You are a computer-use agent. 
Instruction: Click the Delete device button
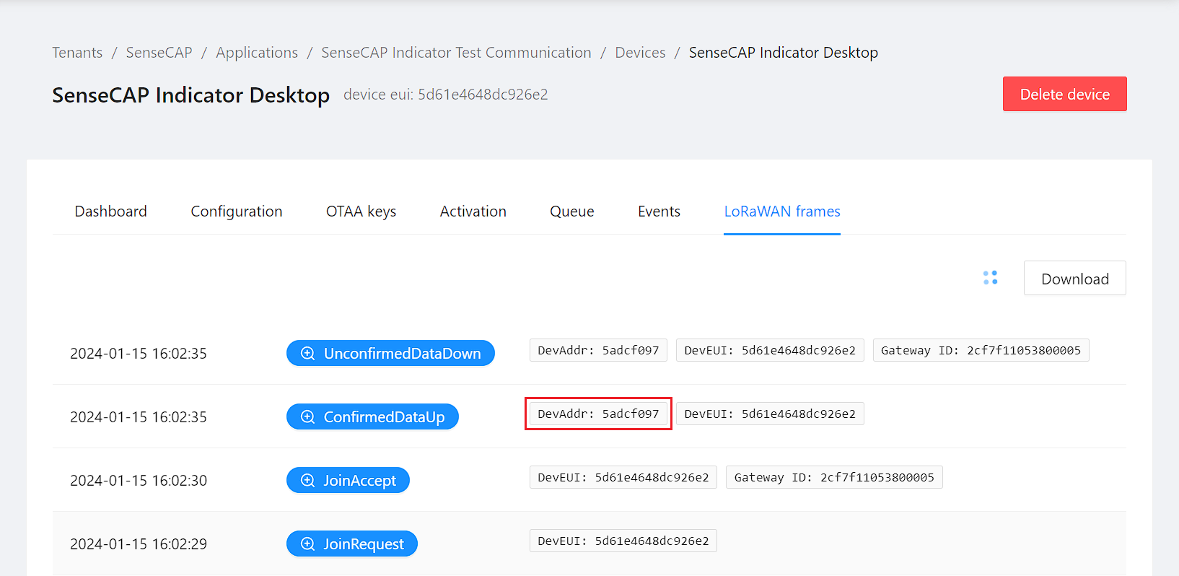pyautogui.click(x=1065, y=94)
